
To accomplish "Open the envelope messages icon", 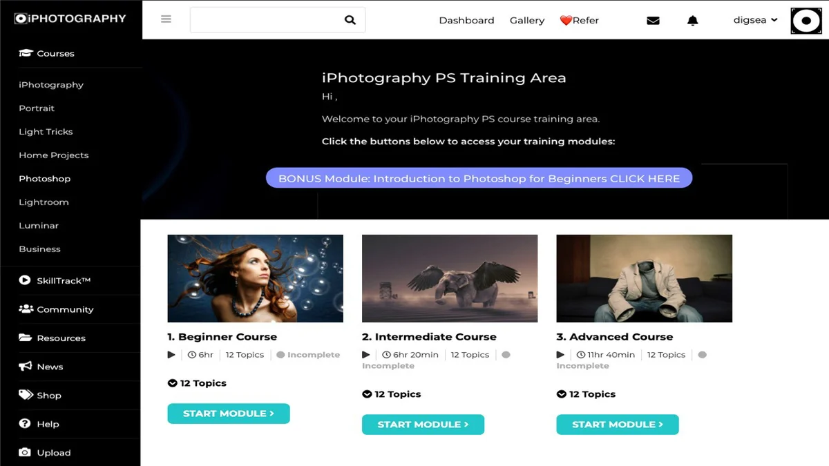I will point(653,21).
